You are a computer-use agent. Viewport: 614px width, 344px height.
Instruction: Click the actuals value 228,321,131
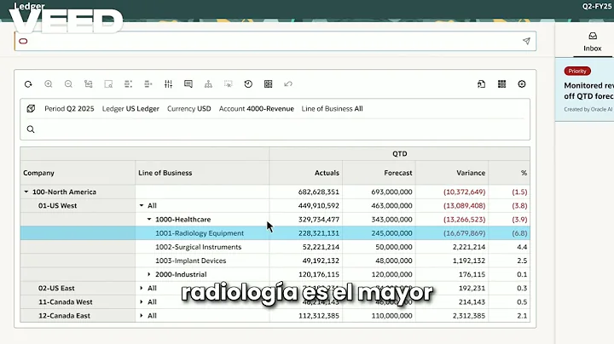coord(319,233)
